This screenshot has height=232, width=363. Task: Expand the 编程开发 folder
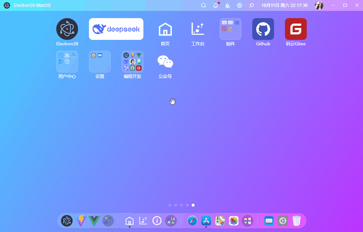click(132, 62)
